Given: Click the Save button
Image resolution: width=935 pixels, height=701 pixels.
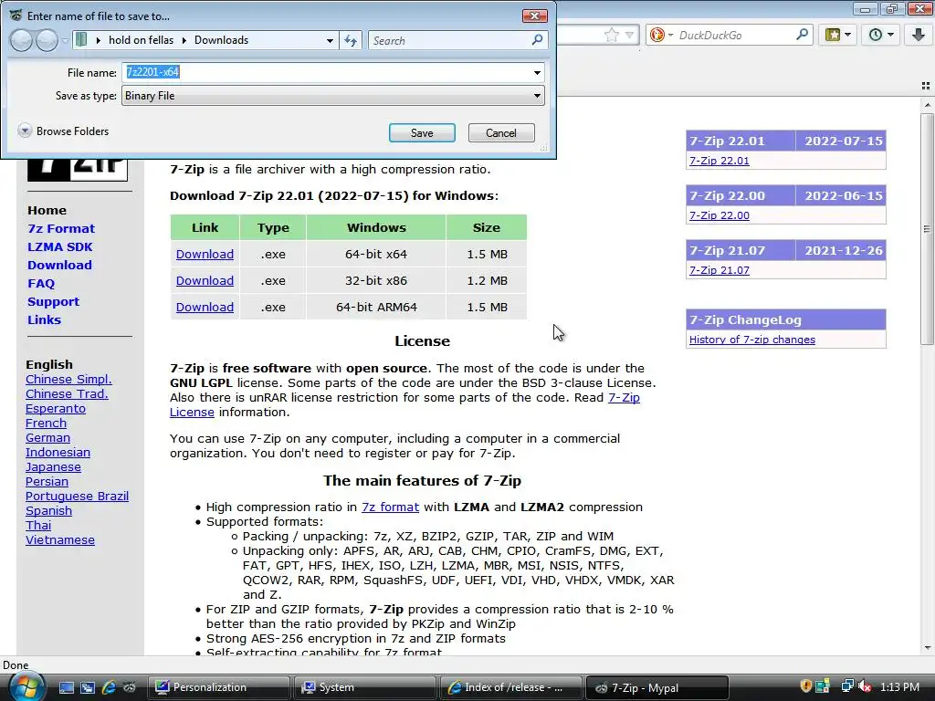Looking at the screenshot, I should pyautogui.click(x=422, y=133).
